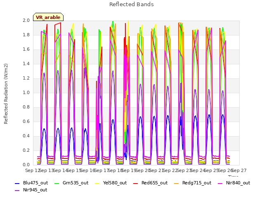Screen dimensions: 264x198
Task: Click the VR_arable label box
Action: coord(48,17)
